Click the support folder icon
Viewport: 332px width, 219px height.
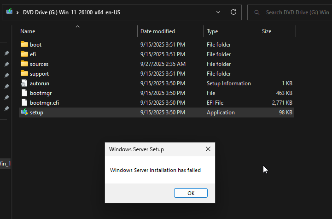24,74
